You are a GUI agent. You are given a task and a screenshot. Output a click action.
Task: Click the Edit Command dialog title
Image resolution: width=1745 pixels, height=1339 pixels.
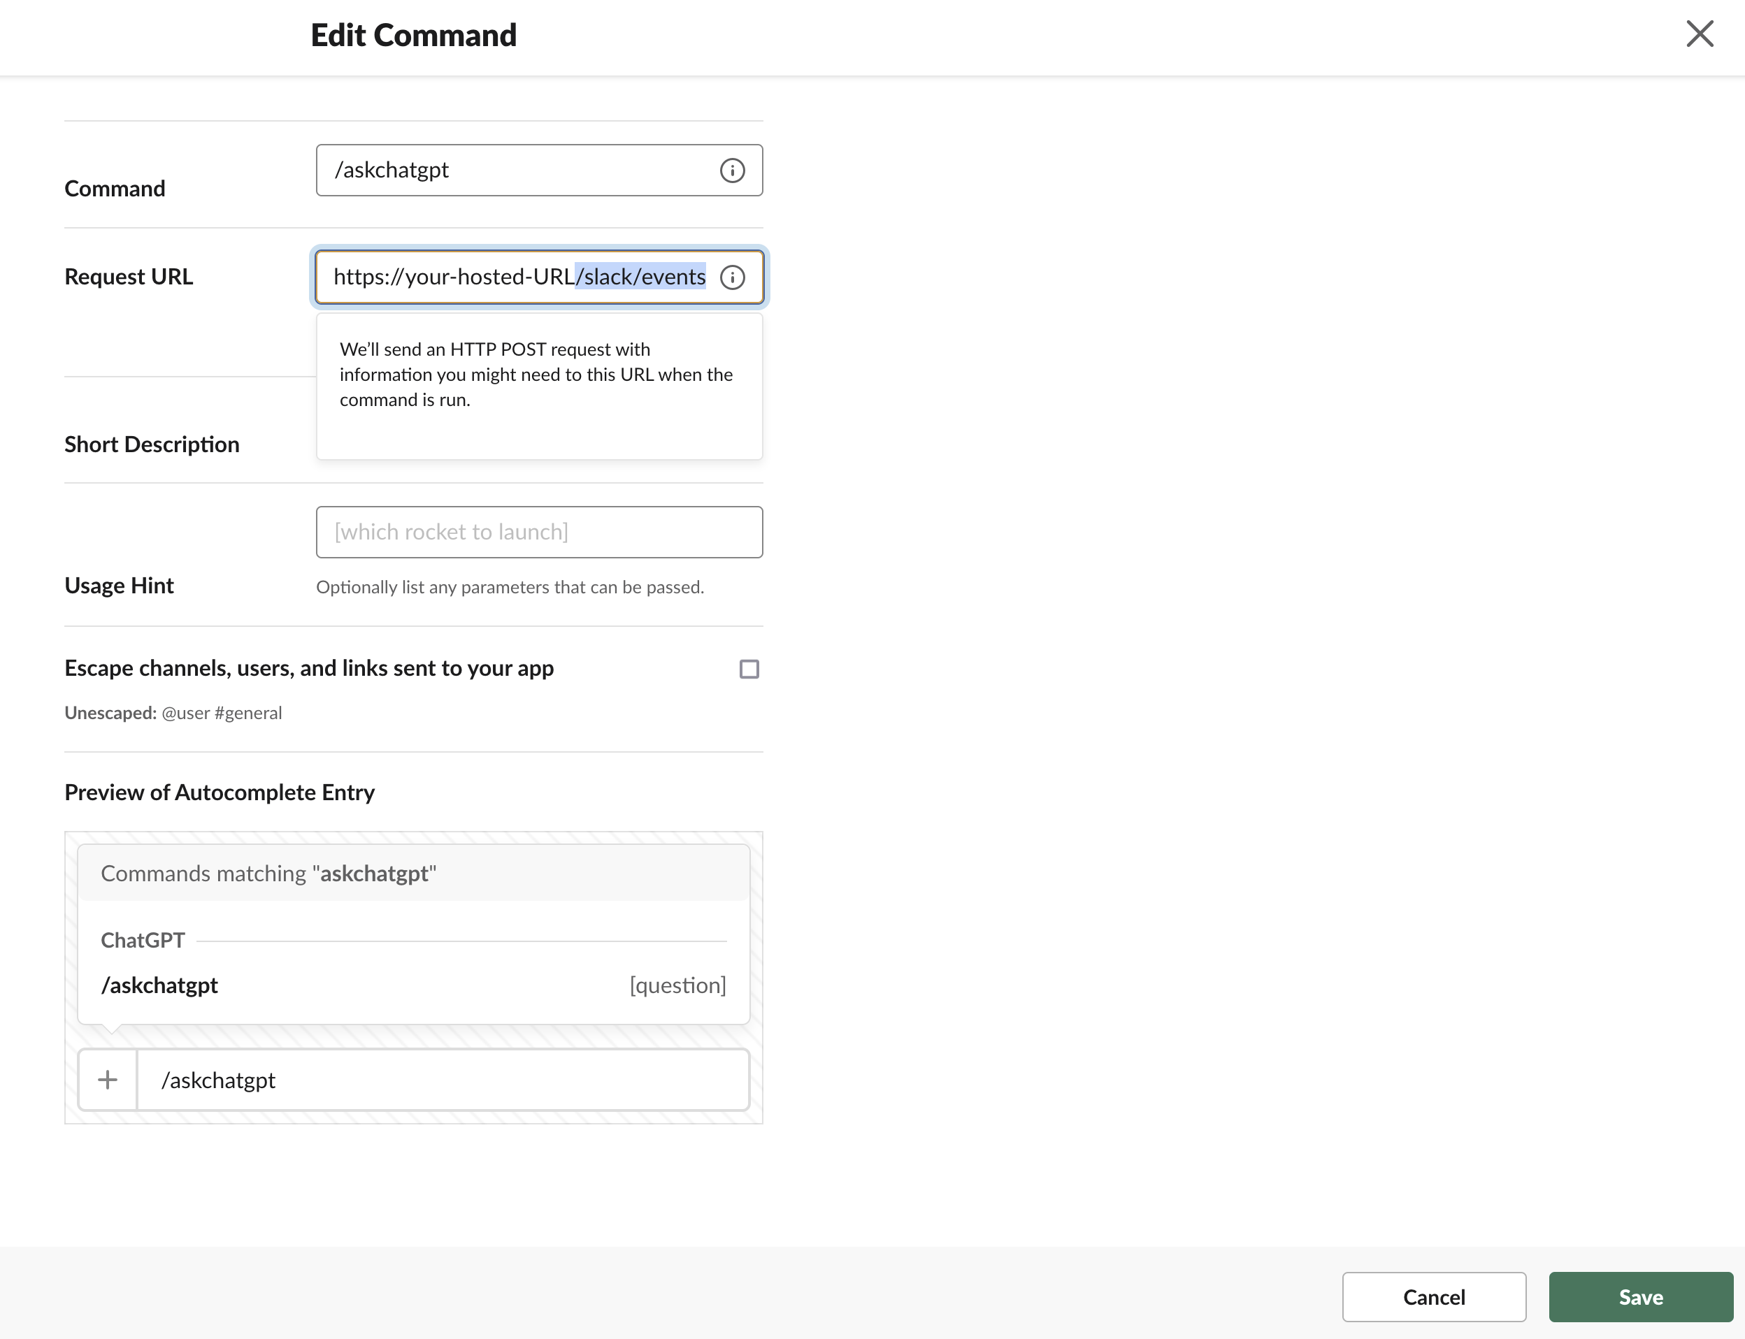pyautogui.click(x=413, y=36)
